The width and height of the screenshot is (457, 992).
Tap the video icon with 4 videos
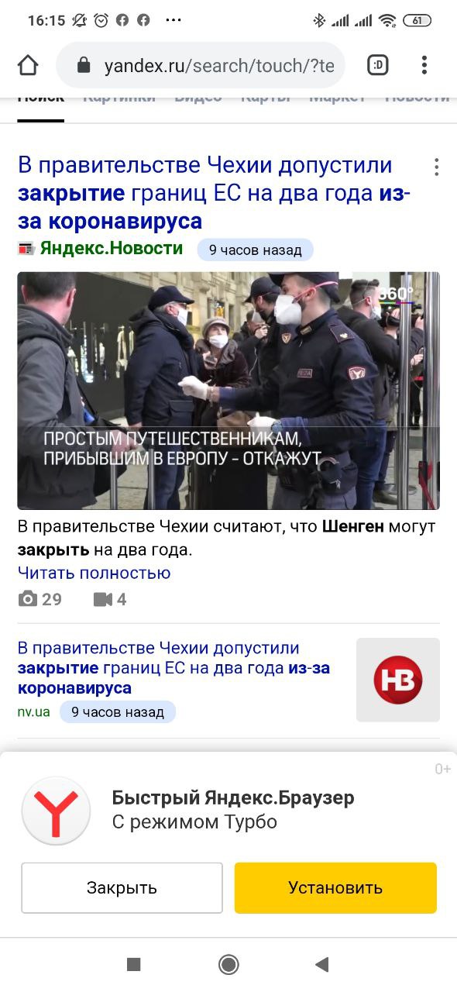click(x=103, y=599)
